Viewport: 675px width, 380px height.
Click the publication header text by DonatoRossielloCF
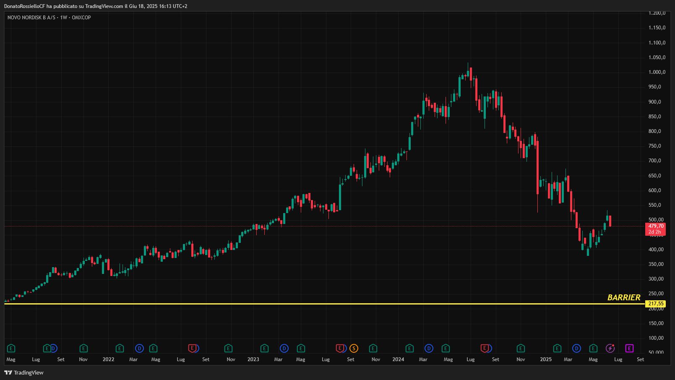96,6
